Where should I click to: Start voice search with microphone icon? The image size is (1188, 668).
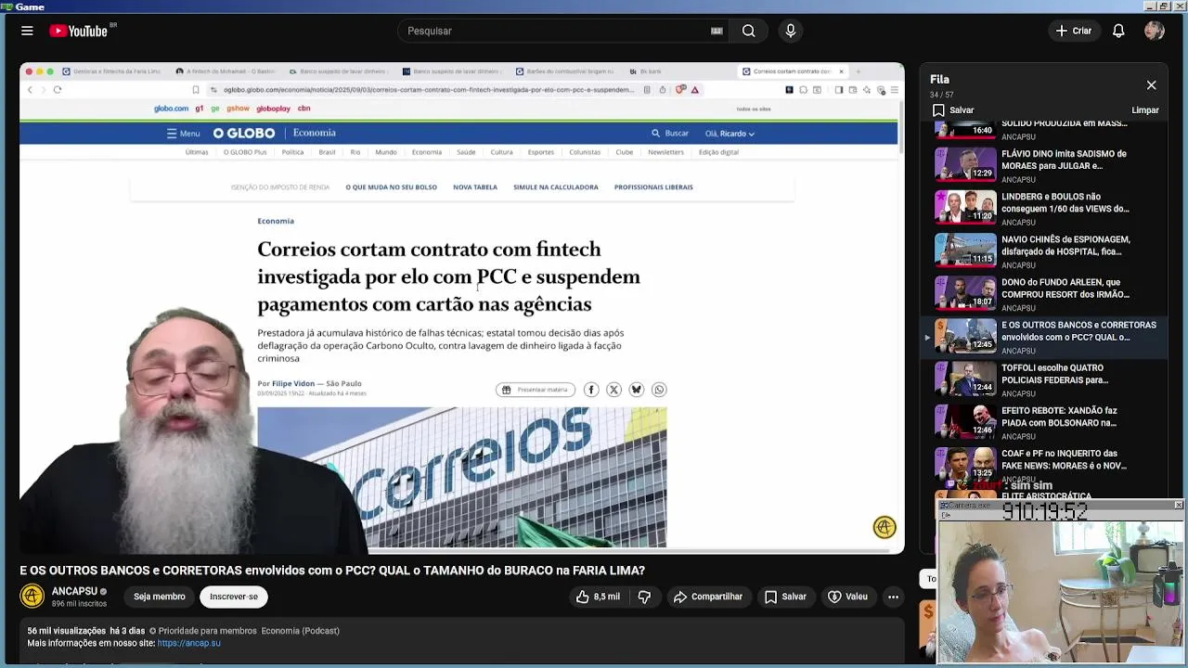(791, 31)
